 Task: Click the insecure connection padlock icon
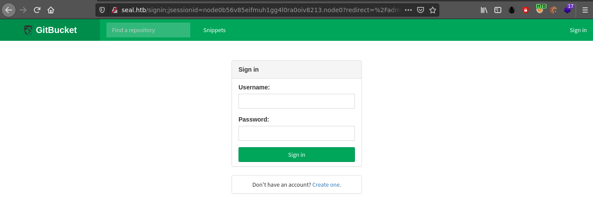click(x=115, y=10)
